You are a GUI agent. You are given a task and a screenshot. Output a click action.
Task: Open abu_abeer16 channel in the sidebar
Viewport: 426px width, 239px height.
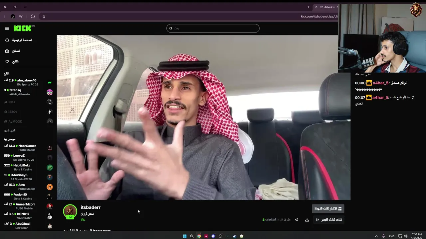28,82
